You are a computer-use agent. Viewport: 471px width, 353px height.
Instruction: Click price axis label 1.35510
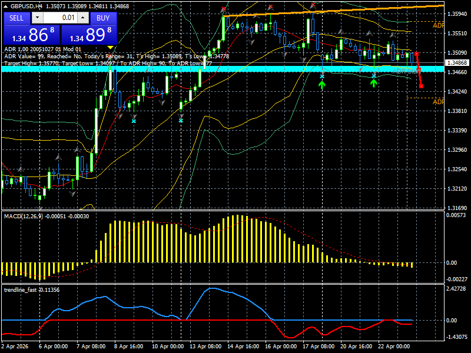tap(457, 34)
